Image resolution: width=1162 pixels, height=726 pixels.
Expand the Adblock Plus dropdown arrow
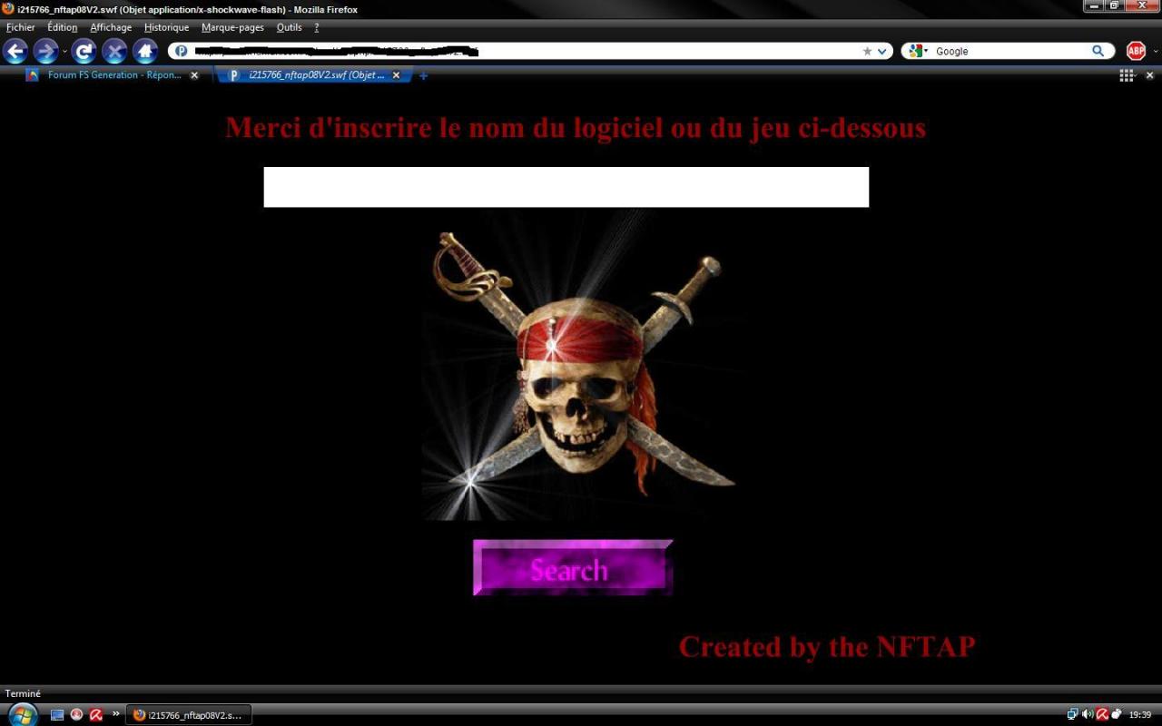tap(1155, 52)
